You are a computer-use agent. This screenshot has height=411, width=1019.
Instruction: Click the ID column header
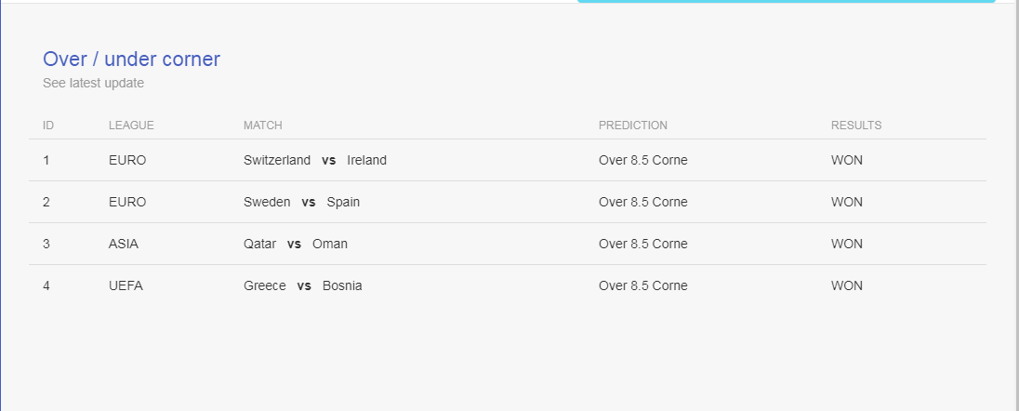point(48,126)
